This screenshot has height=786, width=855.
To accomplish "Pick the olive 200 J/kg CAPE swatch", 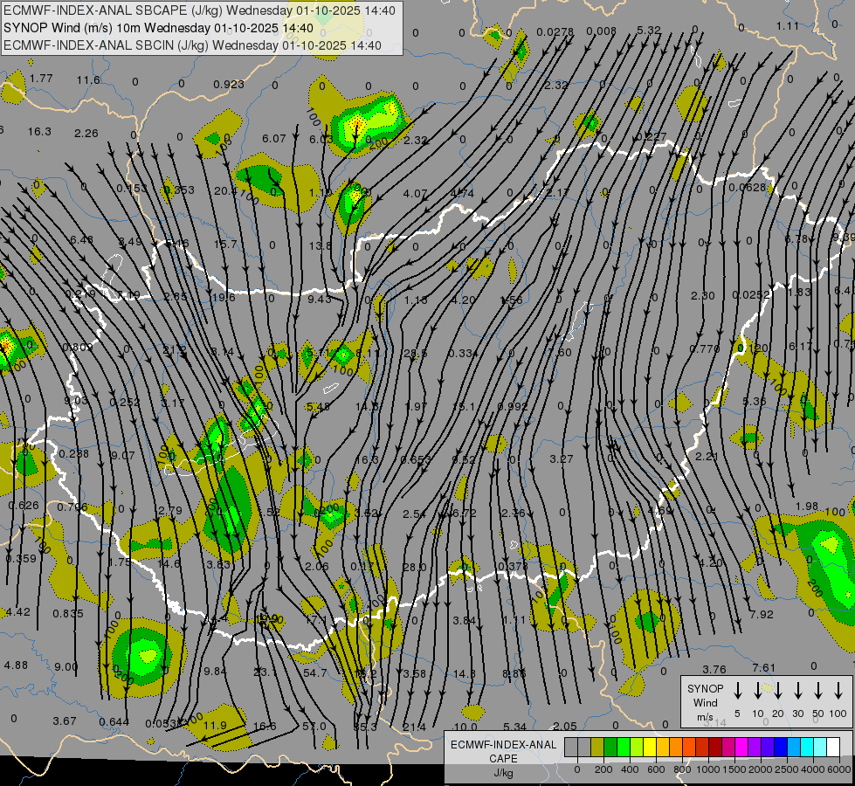I will [598, 748].
